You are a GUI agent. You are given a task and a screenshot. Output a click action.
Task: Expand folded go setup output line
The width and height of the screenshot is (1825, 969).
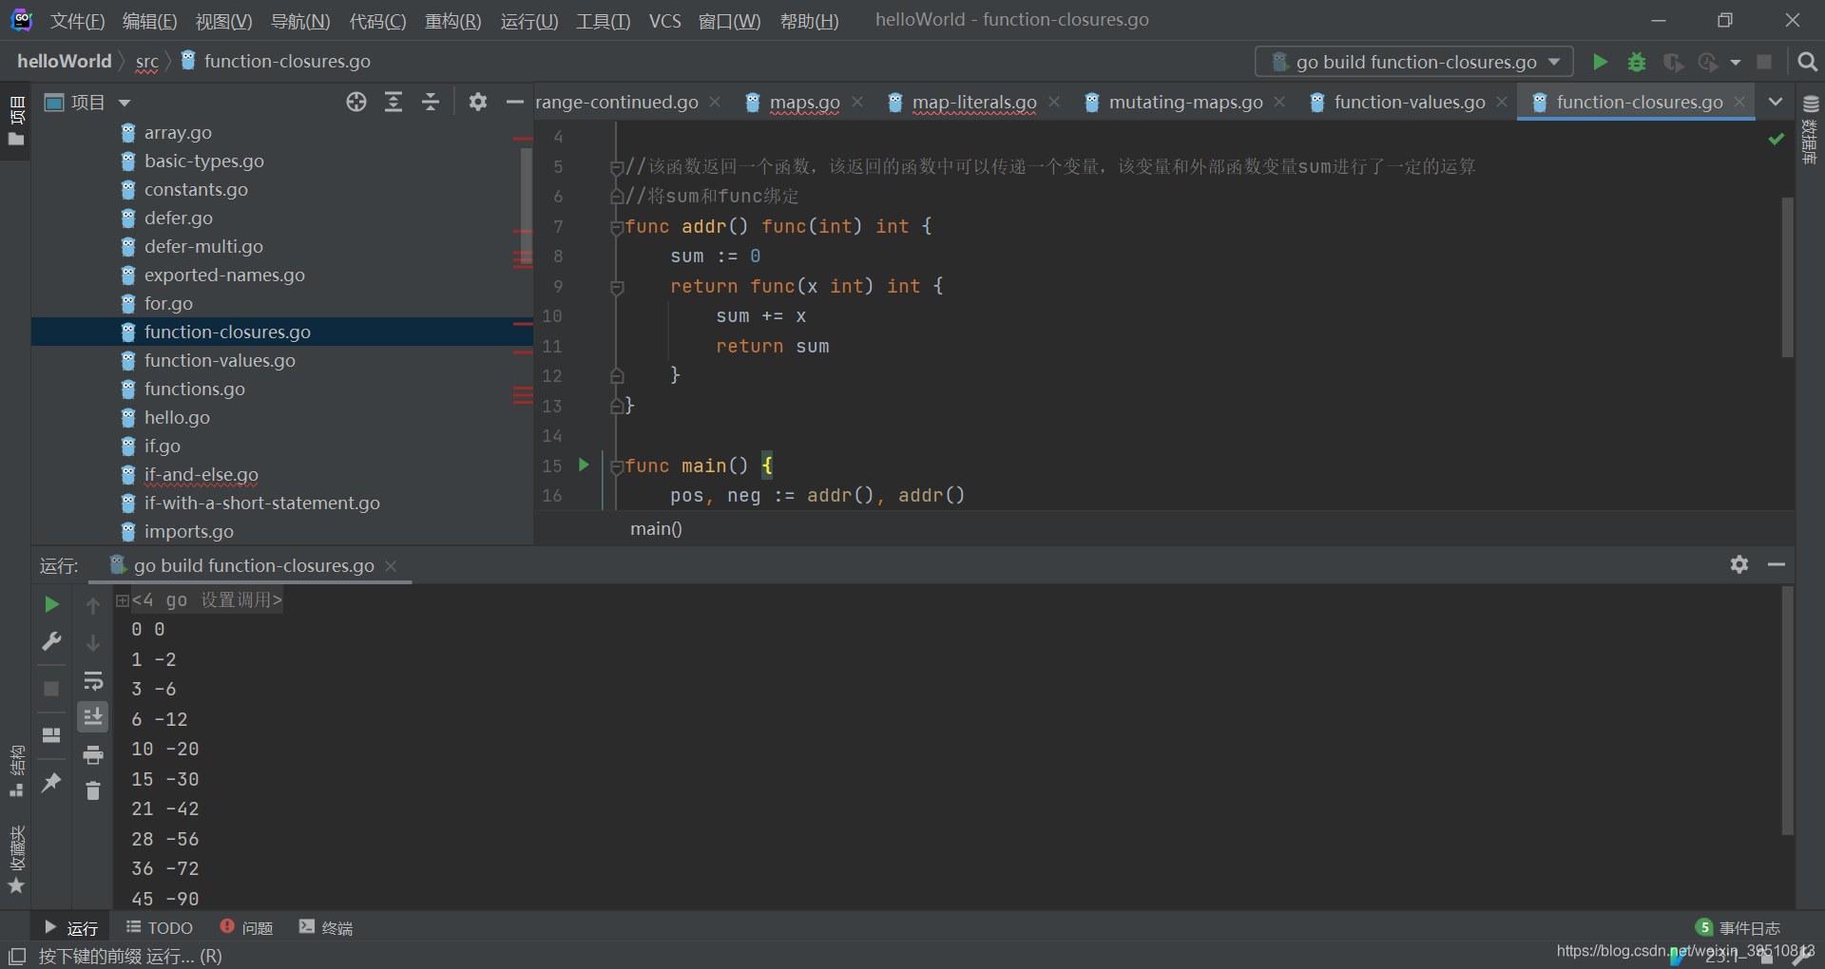tap(123, 600)
